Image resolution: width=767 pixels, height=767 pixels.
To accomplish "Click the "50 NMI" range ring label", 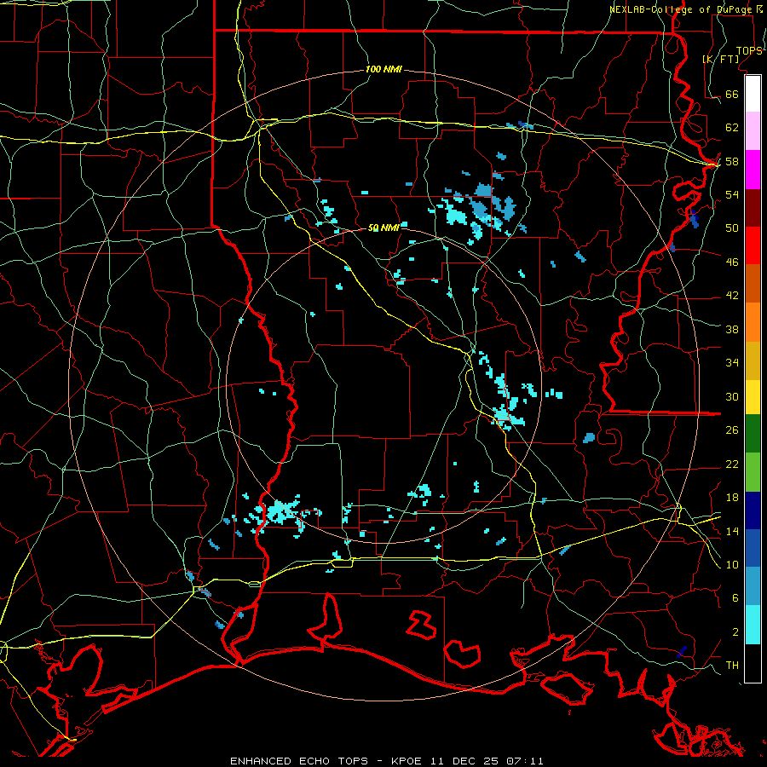I will coord(383,228).
